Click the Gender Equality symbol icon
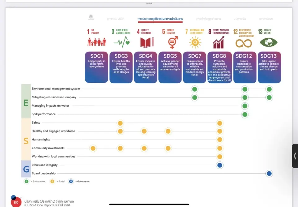 click(173, 43)
